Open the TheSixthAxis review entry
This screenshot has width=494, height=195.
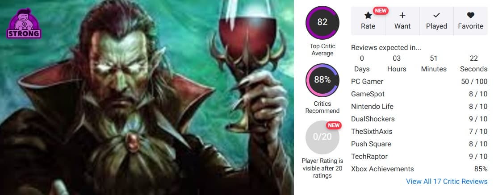coord(419,132)
